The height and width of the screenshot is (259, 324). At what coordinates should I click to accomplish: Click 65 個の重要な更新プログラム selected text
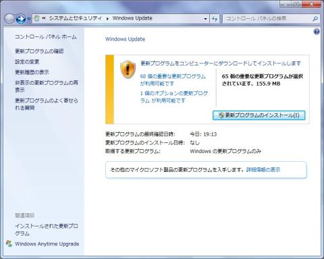pyautogui.click(x=262, y=80)
